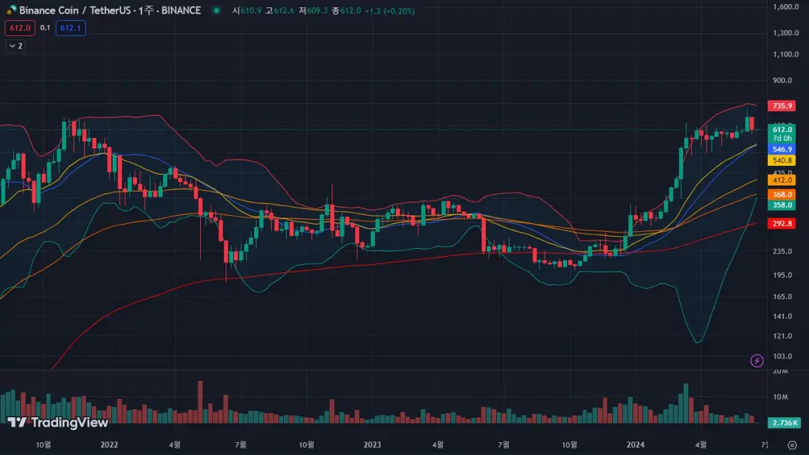
Task: Click the blue 612.1 buy price button
Action: [70, 28]
